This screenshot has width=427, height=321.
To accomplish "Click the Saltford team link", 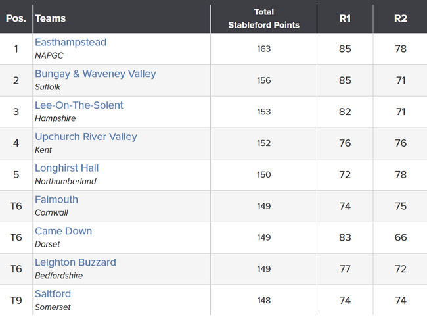I will coord(53,294).
